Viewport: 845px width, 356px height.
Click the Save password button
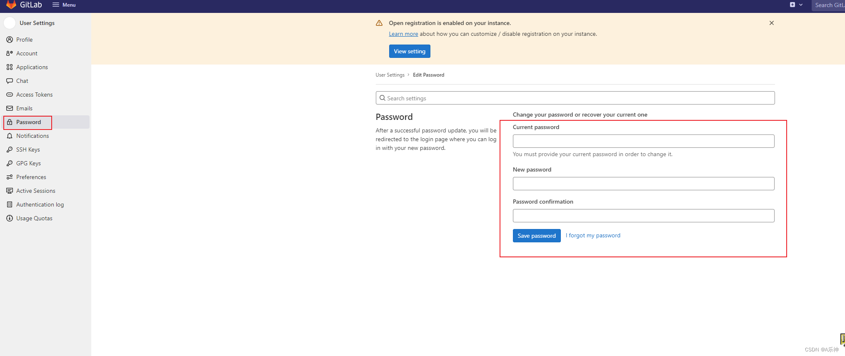537,236
